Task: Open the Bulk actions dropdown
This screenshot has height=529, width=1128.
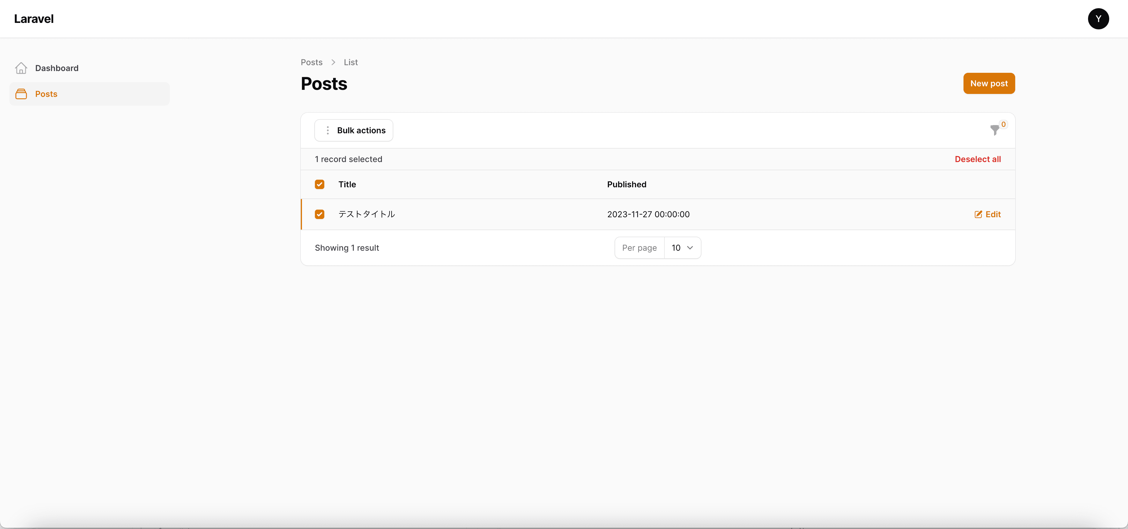Action: coord(354,130)
